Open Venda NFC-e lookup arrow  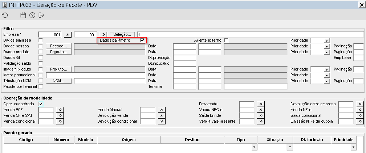pyautogui.click(x=261, y=110)
